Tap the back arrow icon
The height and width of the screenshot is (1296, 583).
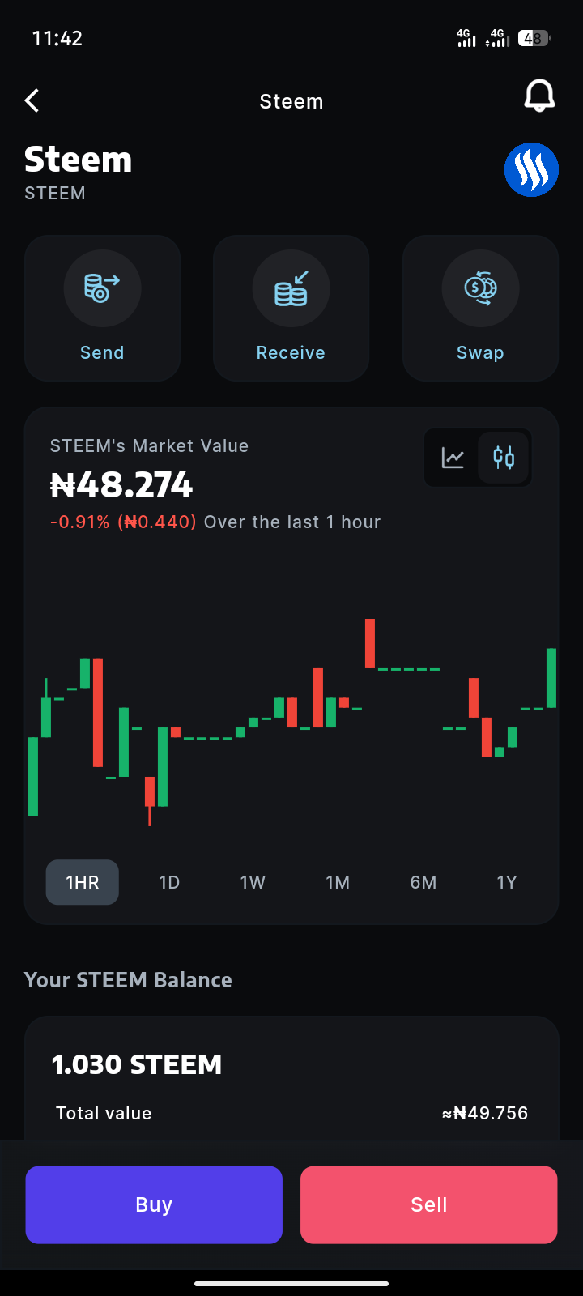click(32, 101)
